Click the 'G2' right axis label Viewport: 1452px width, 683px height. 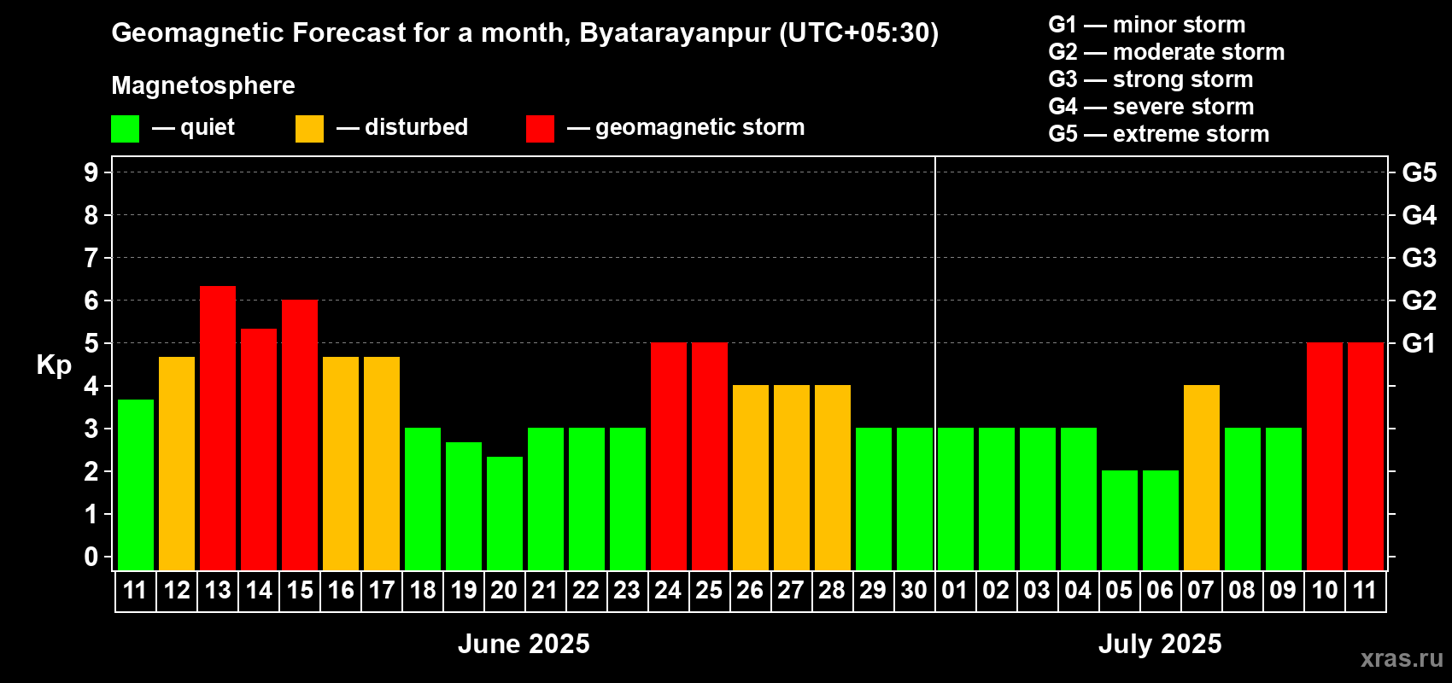click(x=1420, y=301)
